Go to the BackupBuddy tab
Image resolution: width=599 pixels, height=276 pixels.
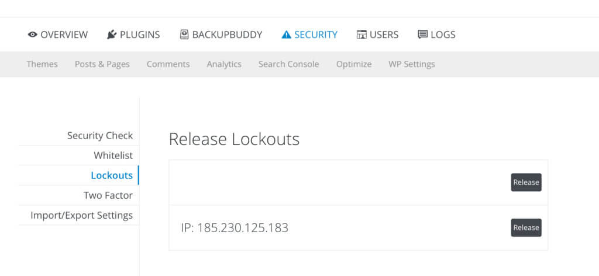tap(221, 34)
